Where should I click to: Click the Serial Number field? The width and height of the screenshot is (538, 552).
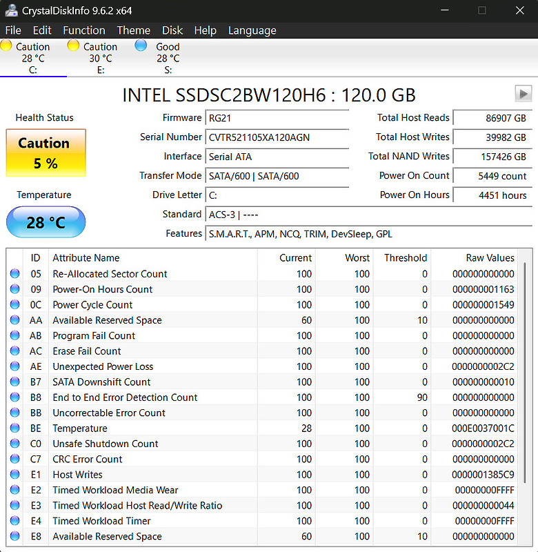coord(277,137)
